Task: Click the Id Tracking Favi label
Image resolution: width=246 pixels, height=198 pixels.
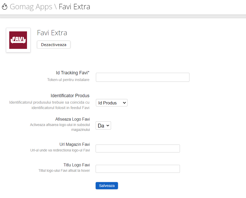Action: 73,73
